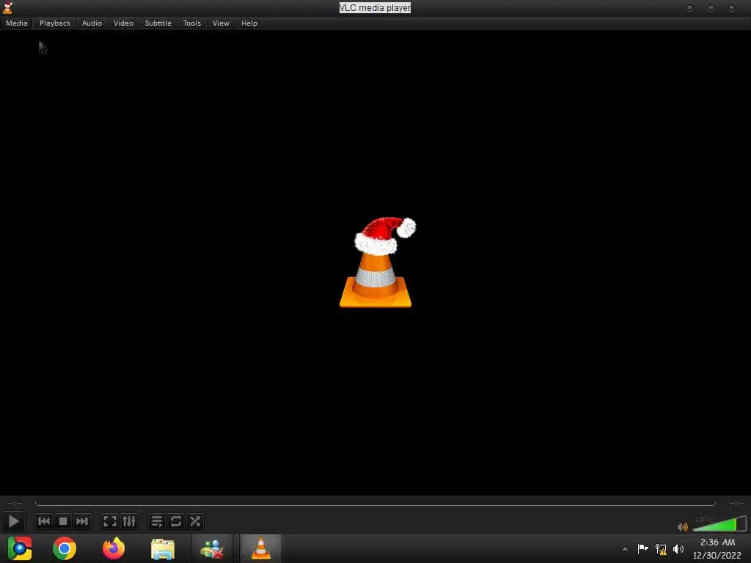Click the playback seek bar

click(x=375, y=503)
